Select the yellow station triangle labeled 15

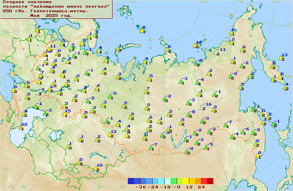64,113
